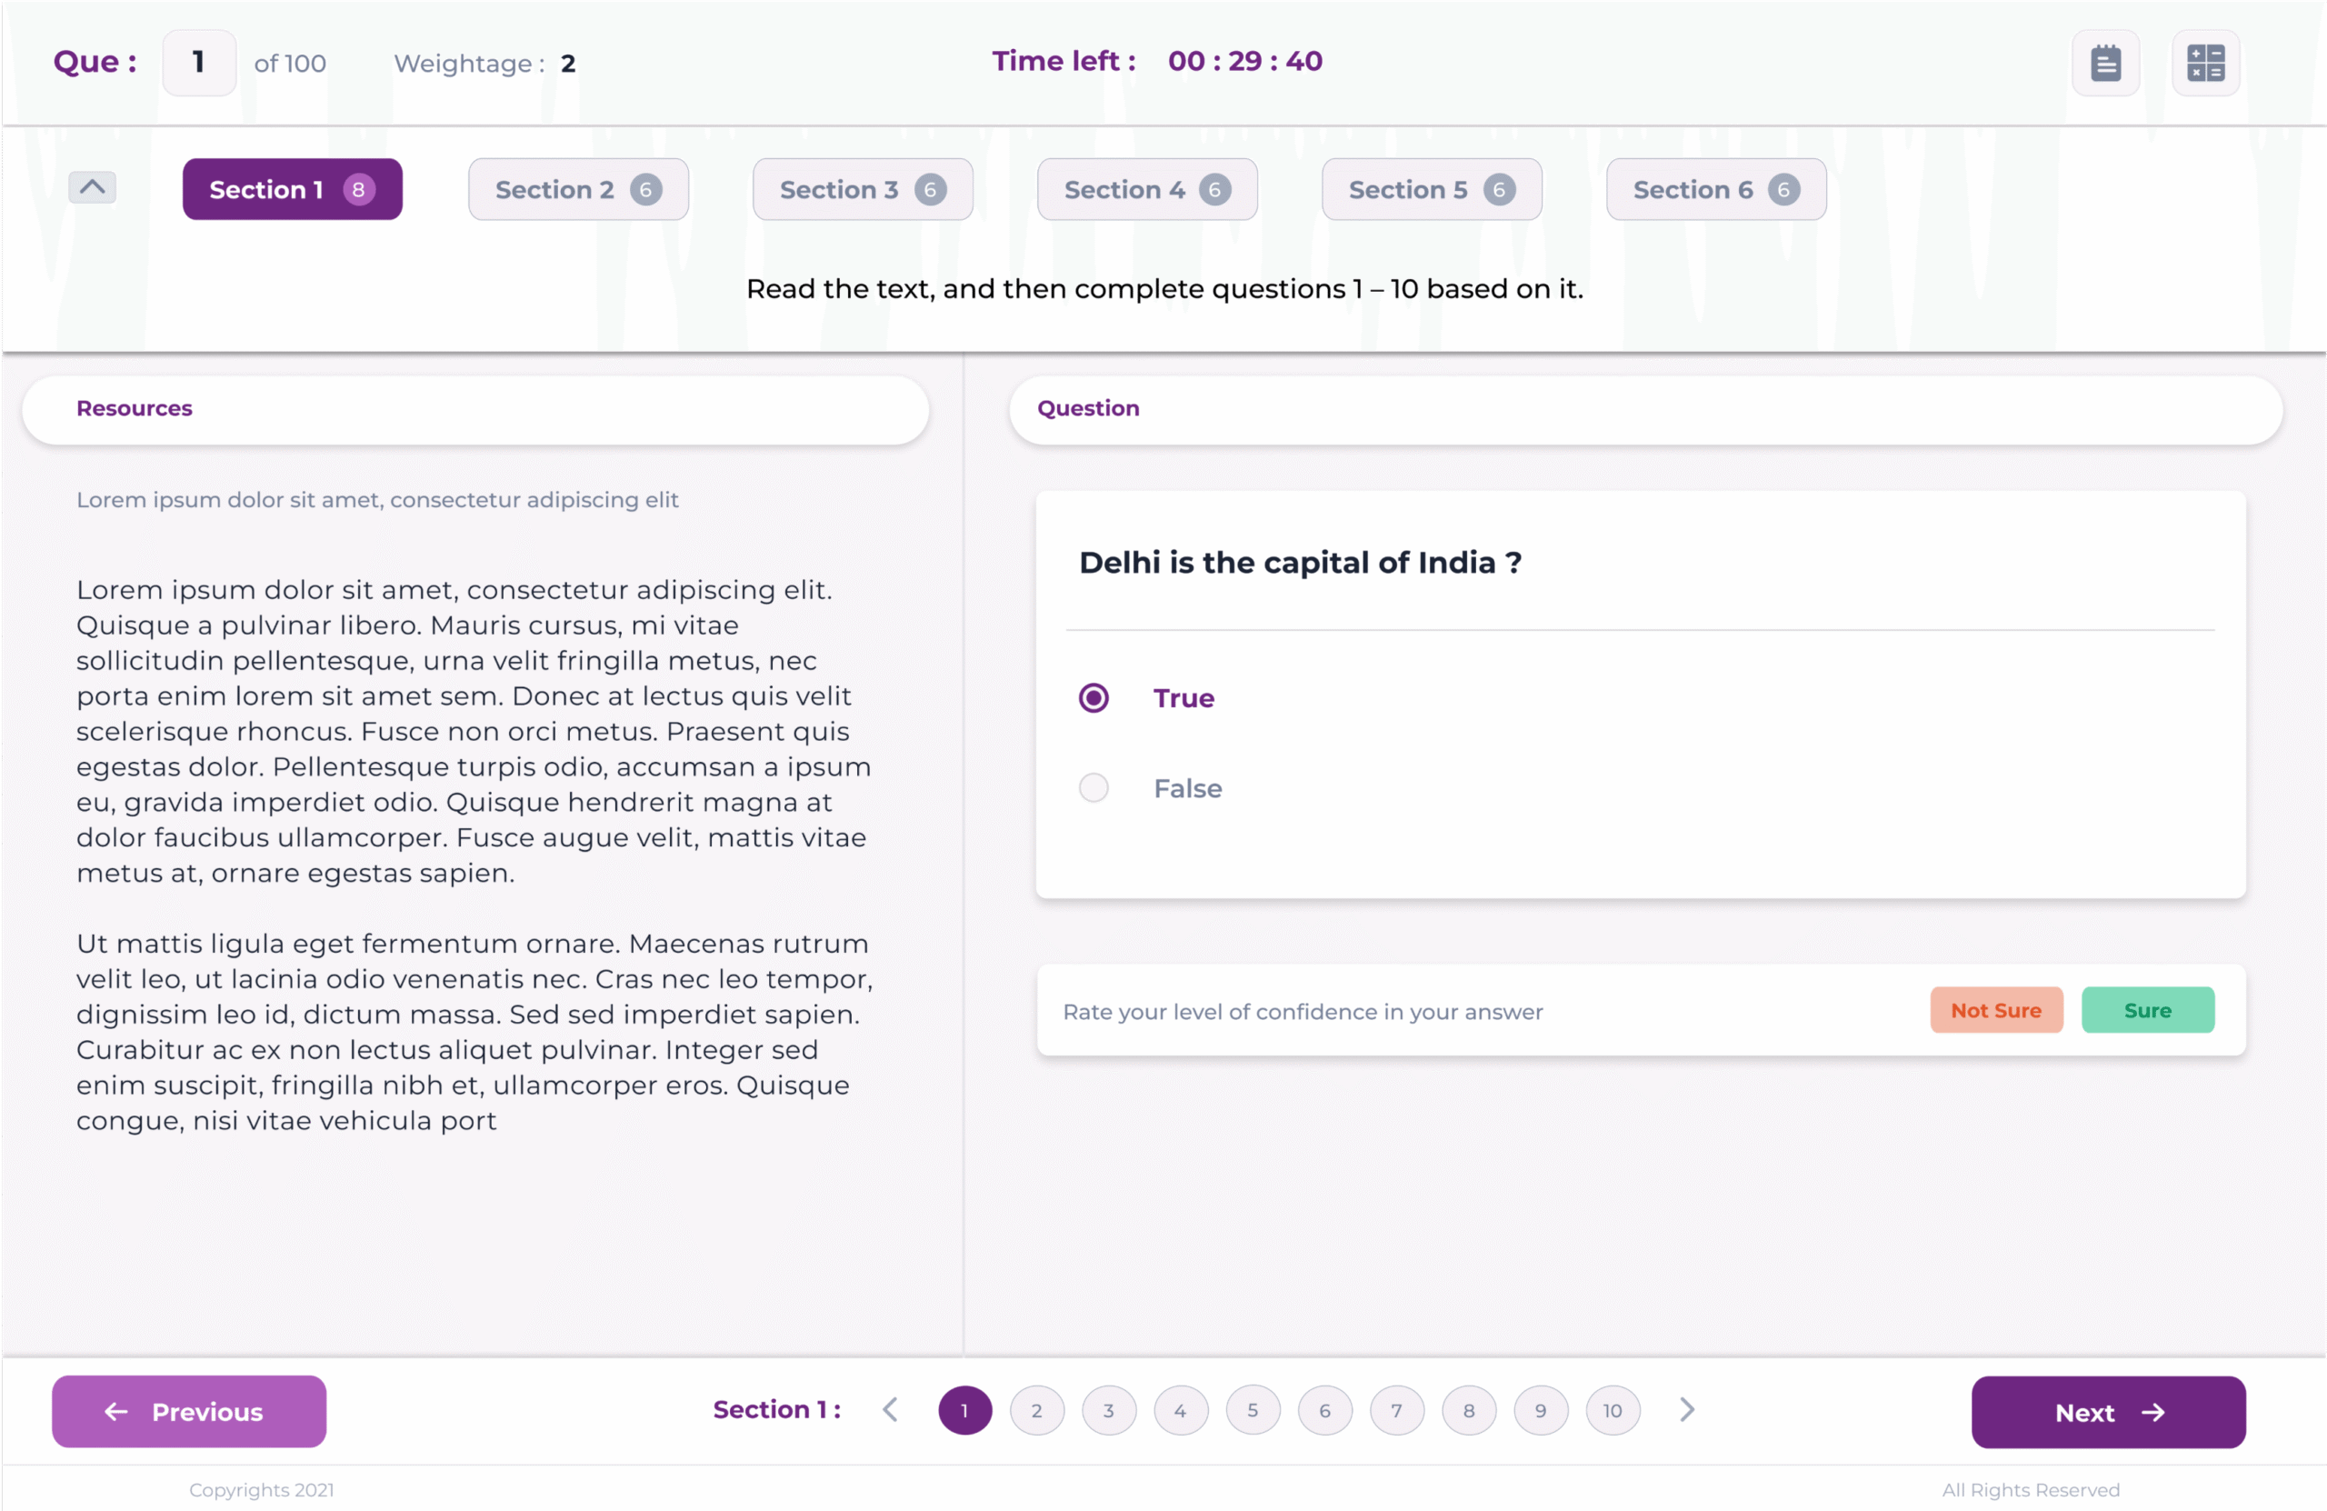Choose the False radio option
The width and height of the screenshot is (2327, 1511).
1094,788
